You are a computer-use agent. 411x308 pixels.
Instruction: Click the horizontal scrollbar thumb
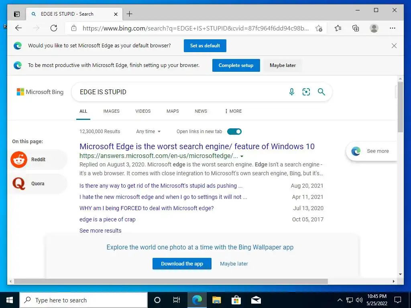click(171, 281)
